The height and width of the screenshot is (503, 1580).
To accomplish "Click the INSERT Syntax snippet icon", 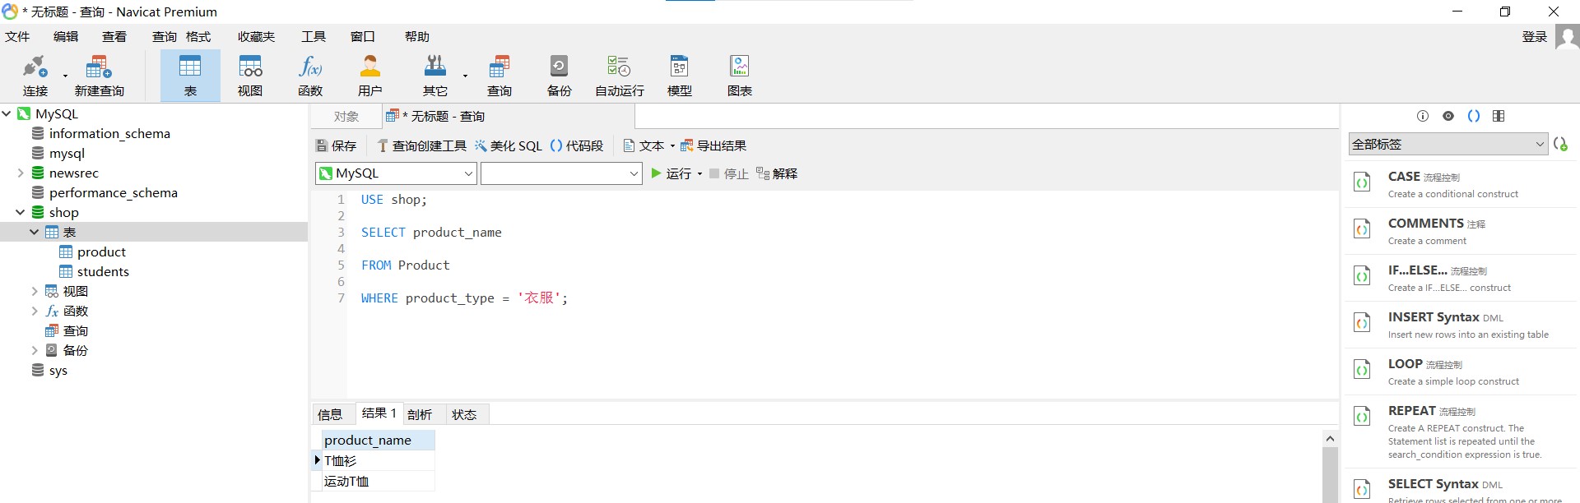I will [1362, 323].
